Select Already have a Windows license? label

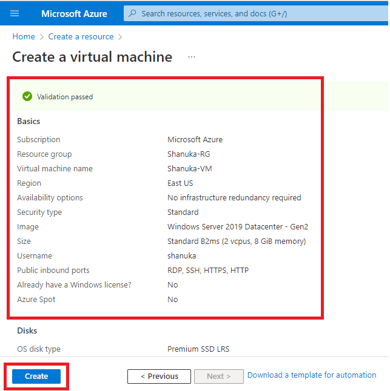click(74, 285)
